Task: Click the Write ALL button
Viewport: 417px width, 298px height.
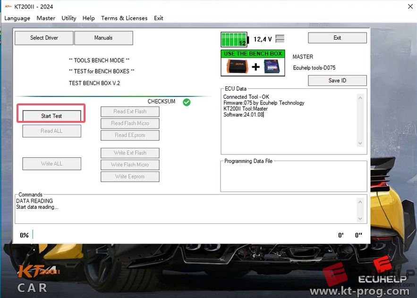Action: tap(51, 164)
